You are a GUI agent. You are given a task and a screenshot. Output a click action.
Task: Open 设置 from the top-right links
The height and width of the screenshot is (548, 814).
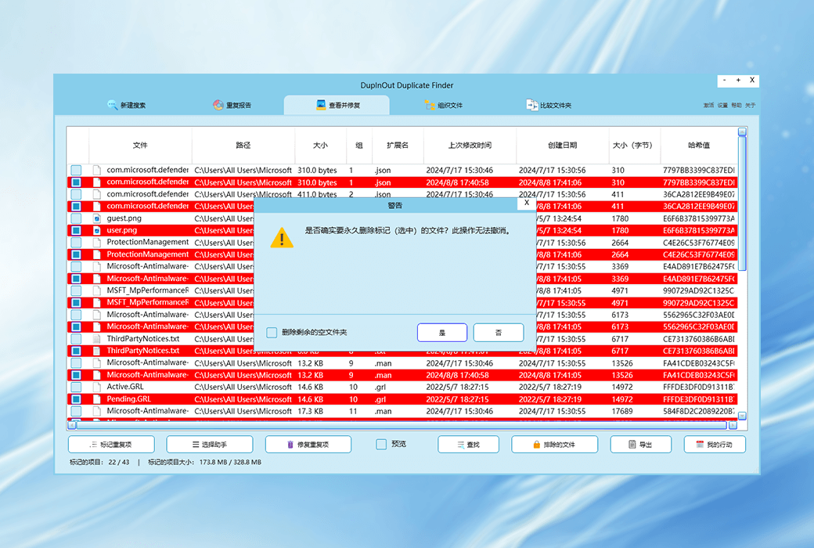[722, 105]
